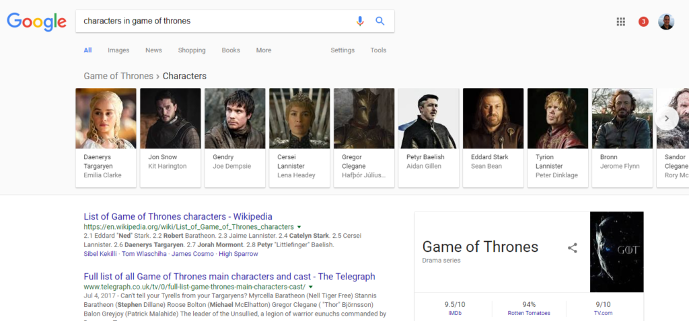The width and height of the screenshot is (689, 321).
Task: Click the GOT poster image in knowledge panel
Action: [617, 252]
